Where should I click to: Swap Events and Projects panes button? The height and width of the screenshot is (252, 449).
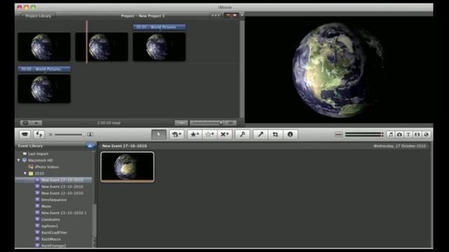tap(39, 134)
